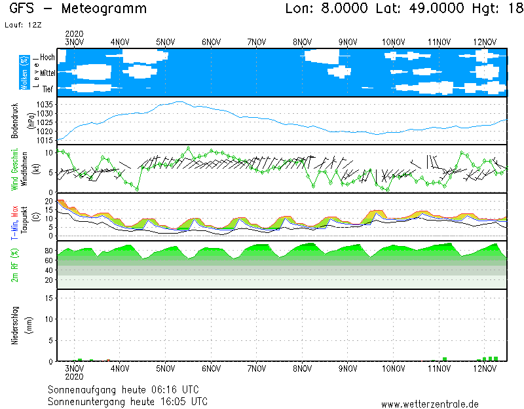The image size is (524, 409).
Task: Pick the 1015 pressure tick label
Action: [45, 141]
